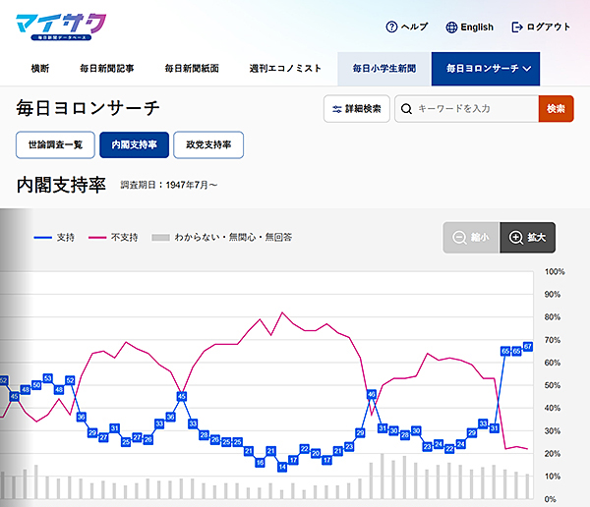This screenshot has height=507, width=590.
Task: Open the 横断 tab
Action: 40,69
